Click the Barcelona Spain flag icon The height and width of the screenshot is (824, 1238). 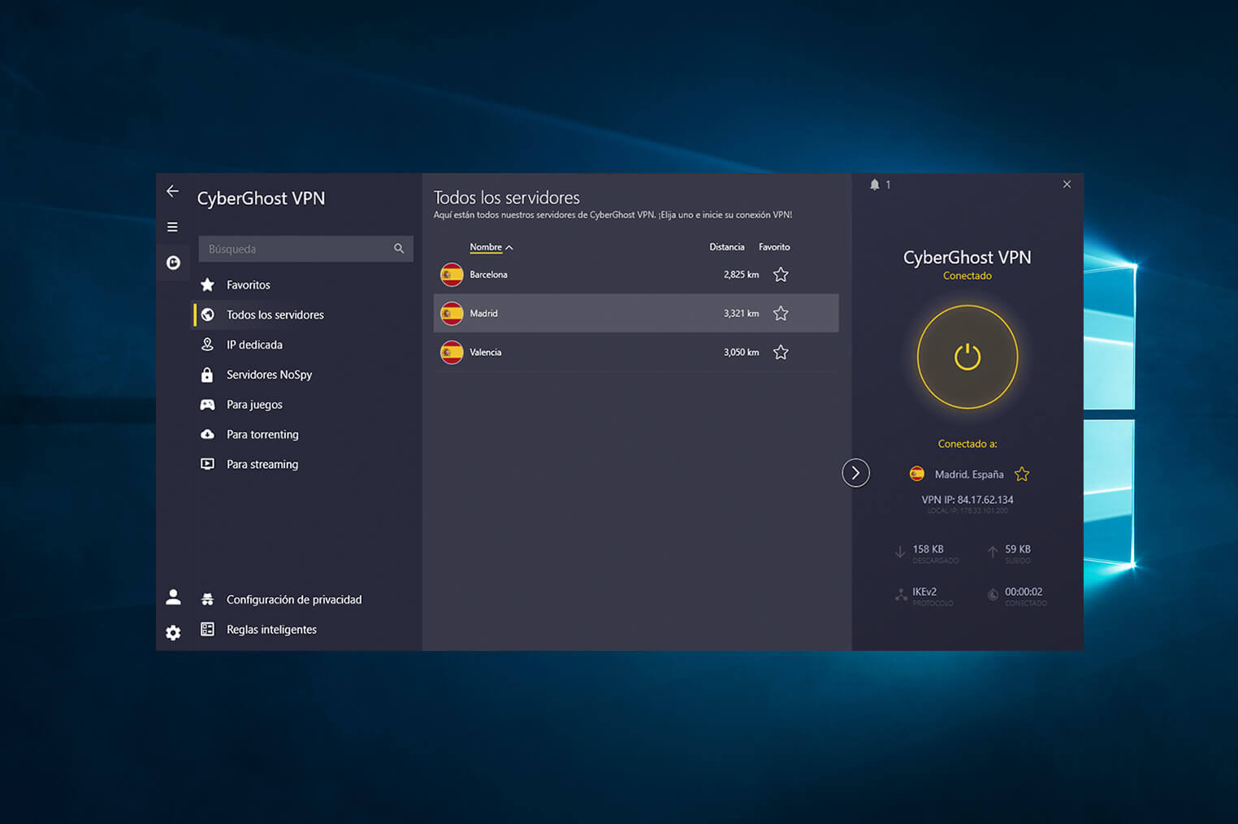click(452, 275)
